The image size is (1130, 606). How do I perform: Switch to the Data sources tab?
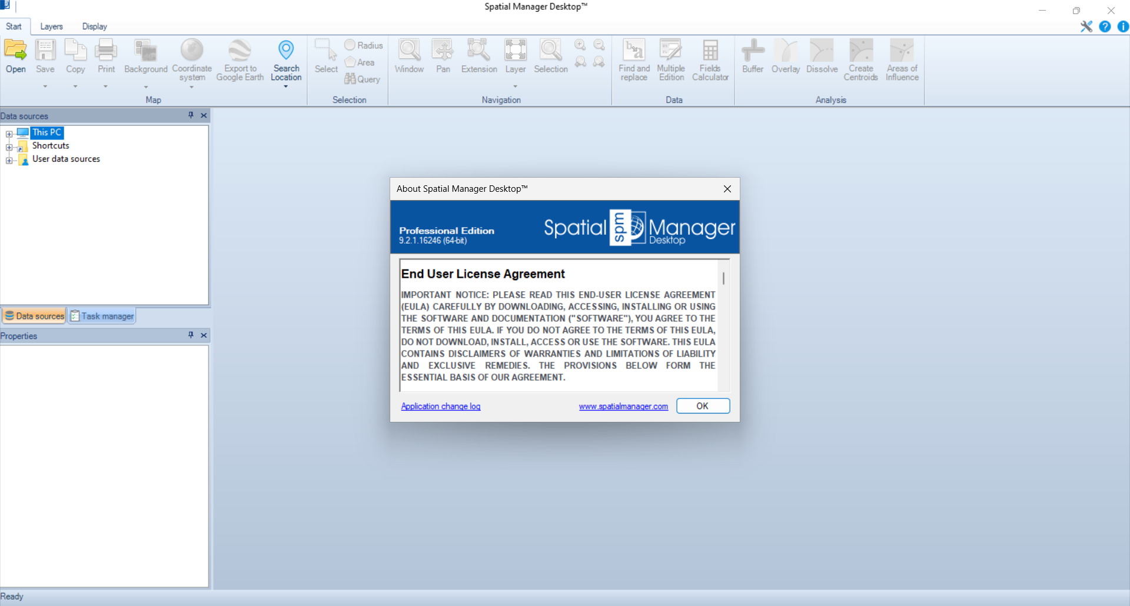pyautogui.click(x=34, y=316)
